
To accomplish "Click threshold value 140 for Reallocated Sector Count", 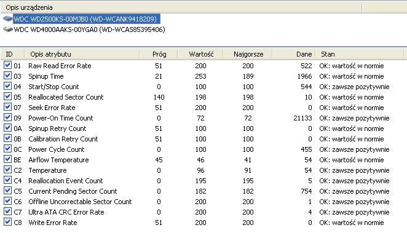I will pyautogui.click(x=159, y=97).
